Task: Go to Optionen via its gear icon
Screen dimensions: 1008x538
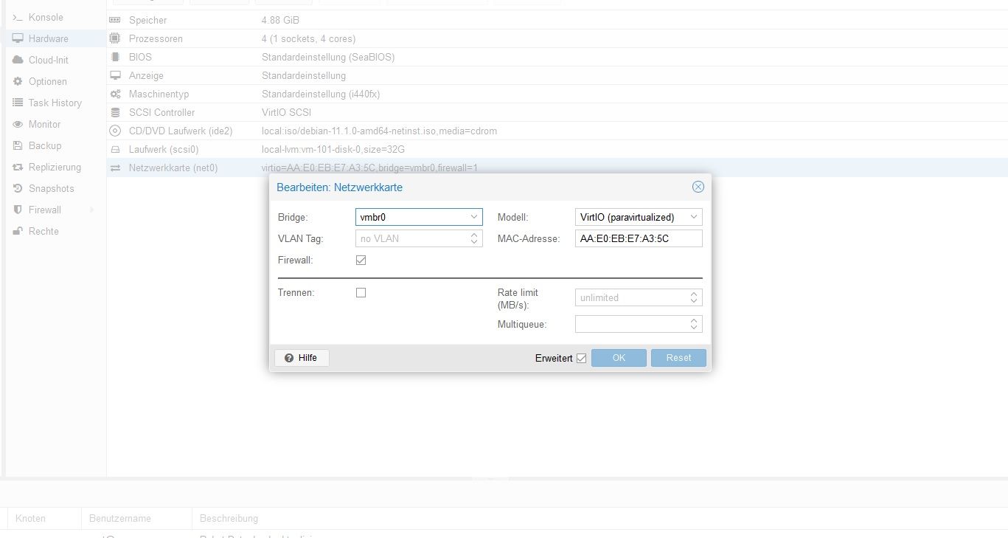Action: point(18,81)
